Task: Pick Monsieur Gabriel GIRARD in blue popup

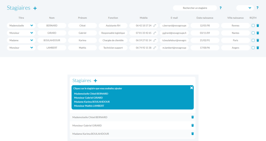Action: coord(88,98)
